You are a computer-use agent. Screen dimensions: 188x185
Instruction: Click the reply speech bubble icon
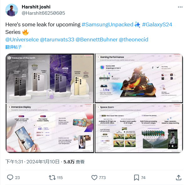tap(10, 177)
